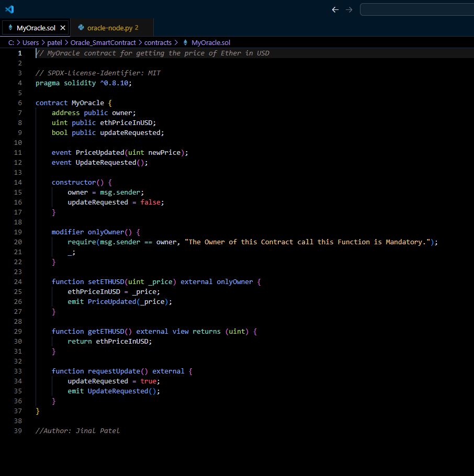Click the SPDX-License-Identifier comment on line 3
474x476 pixels.
98,73
